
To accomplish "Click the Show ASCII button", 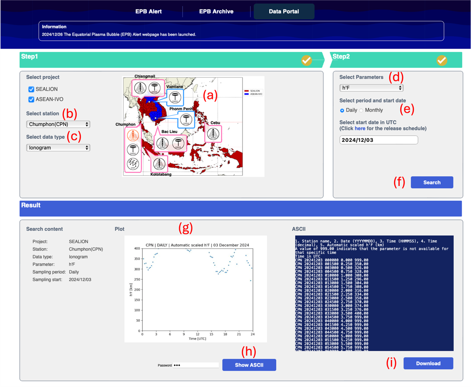I will (249, 365).
